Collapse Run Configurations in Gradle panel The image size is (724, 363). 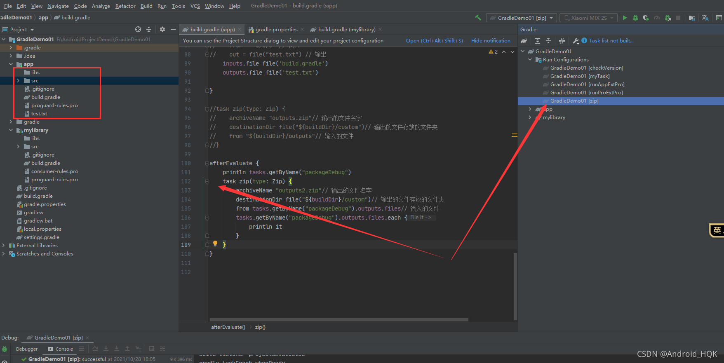(530, 59)
